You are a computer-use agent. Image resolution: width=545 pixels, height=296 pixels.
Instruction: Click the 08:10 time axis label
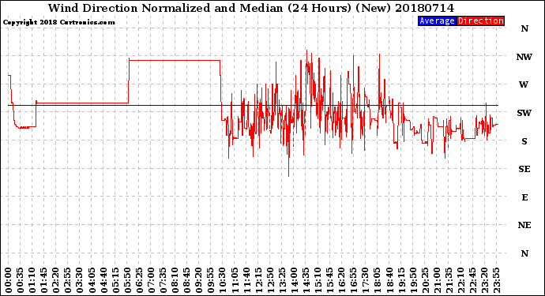tap(175, 280)
